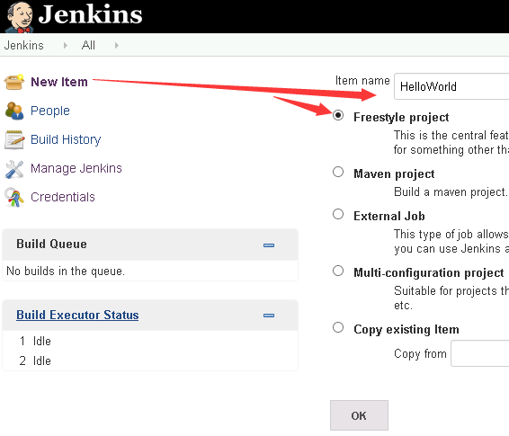Click the External Job label
Screen dimensions: 509x436
click(x=388, y=216)
